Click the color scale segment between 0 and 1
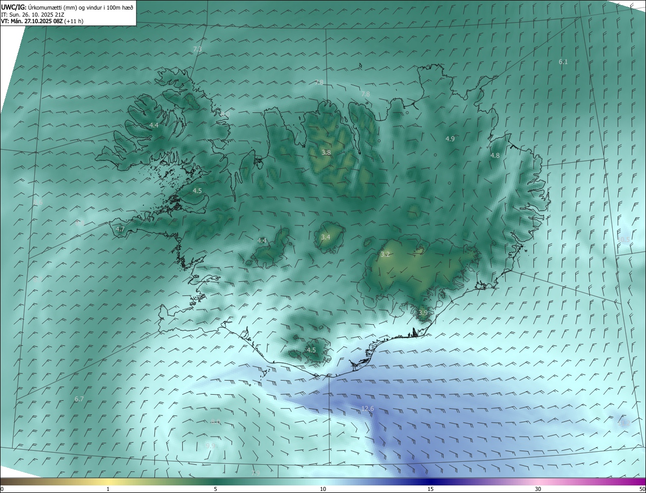 (x=54, y=482)
